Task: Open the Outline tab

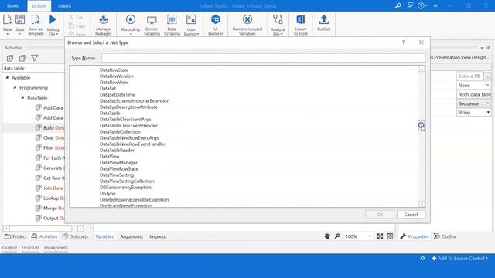Action: click(x=445, y=236)
